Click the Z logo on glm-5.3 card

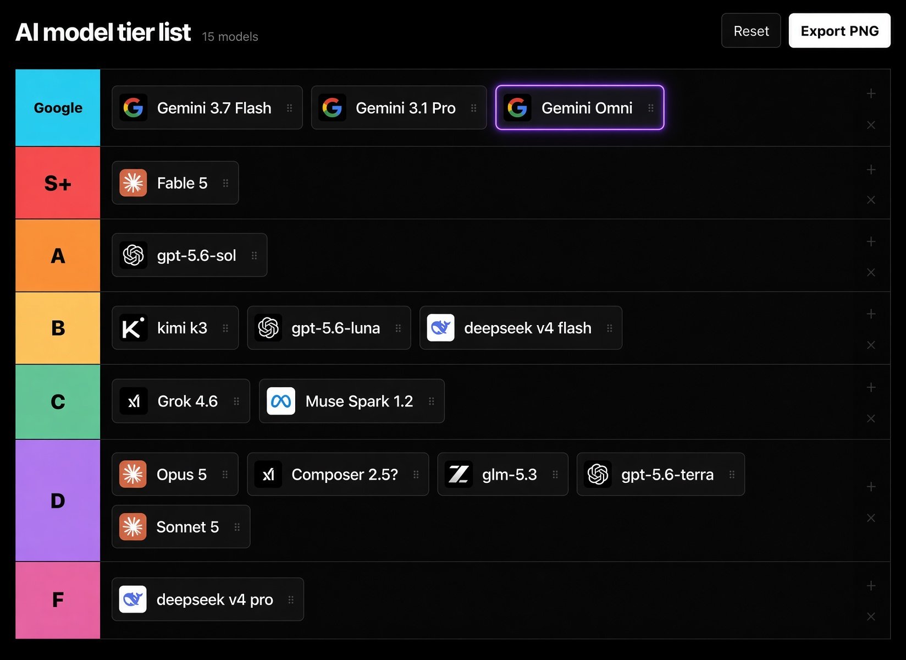click(x=458, y=474)
